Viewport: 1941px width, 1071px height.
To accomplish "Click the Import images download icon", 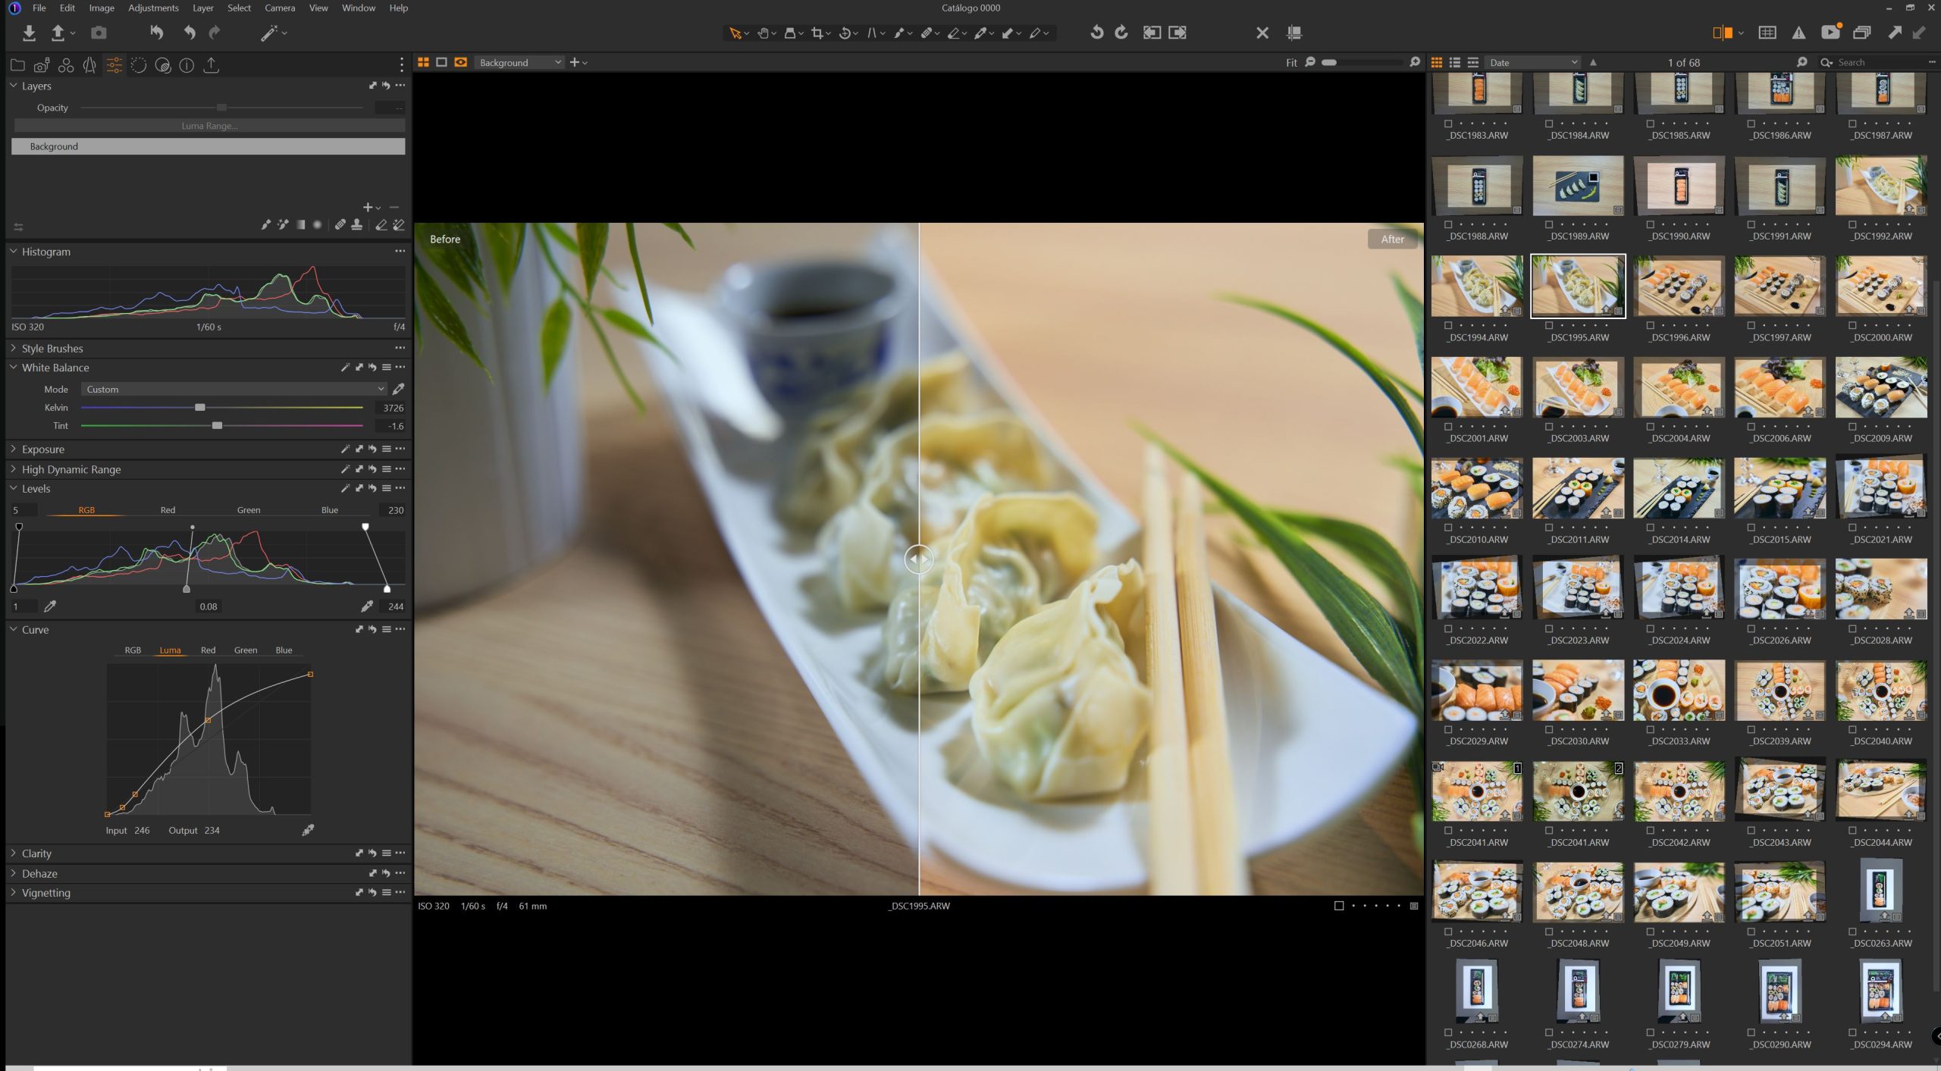I will 29,33.
